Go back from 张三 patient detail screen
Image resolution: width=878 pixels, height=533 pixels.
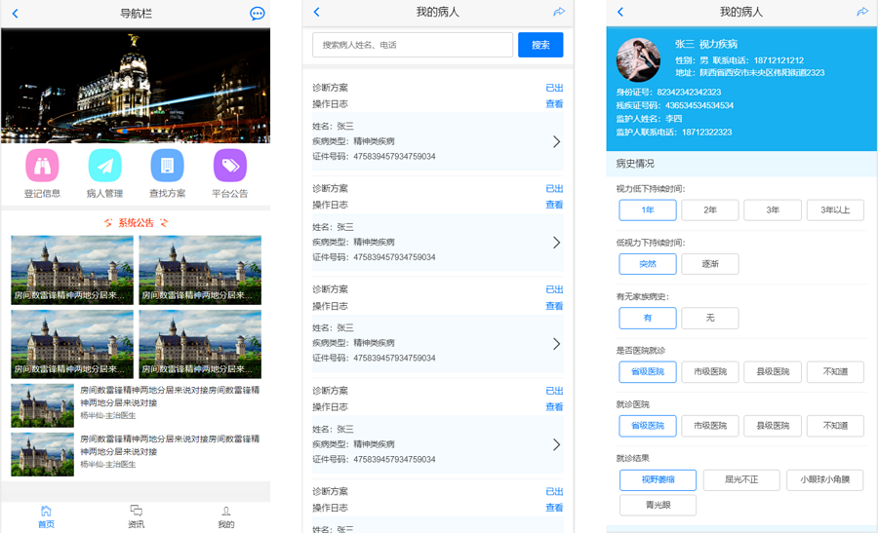(x=619, y=12)
